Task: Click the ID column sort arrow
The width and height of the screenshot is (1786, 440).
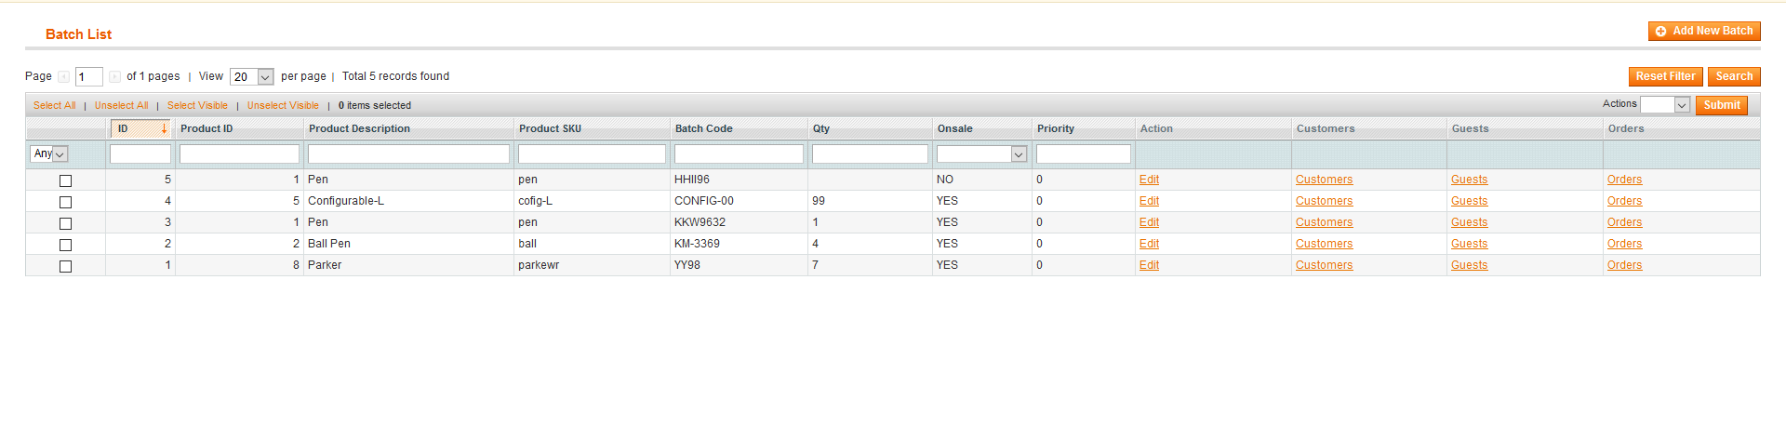Action: coord(164,129)
